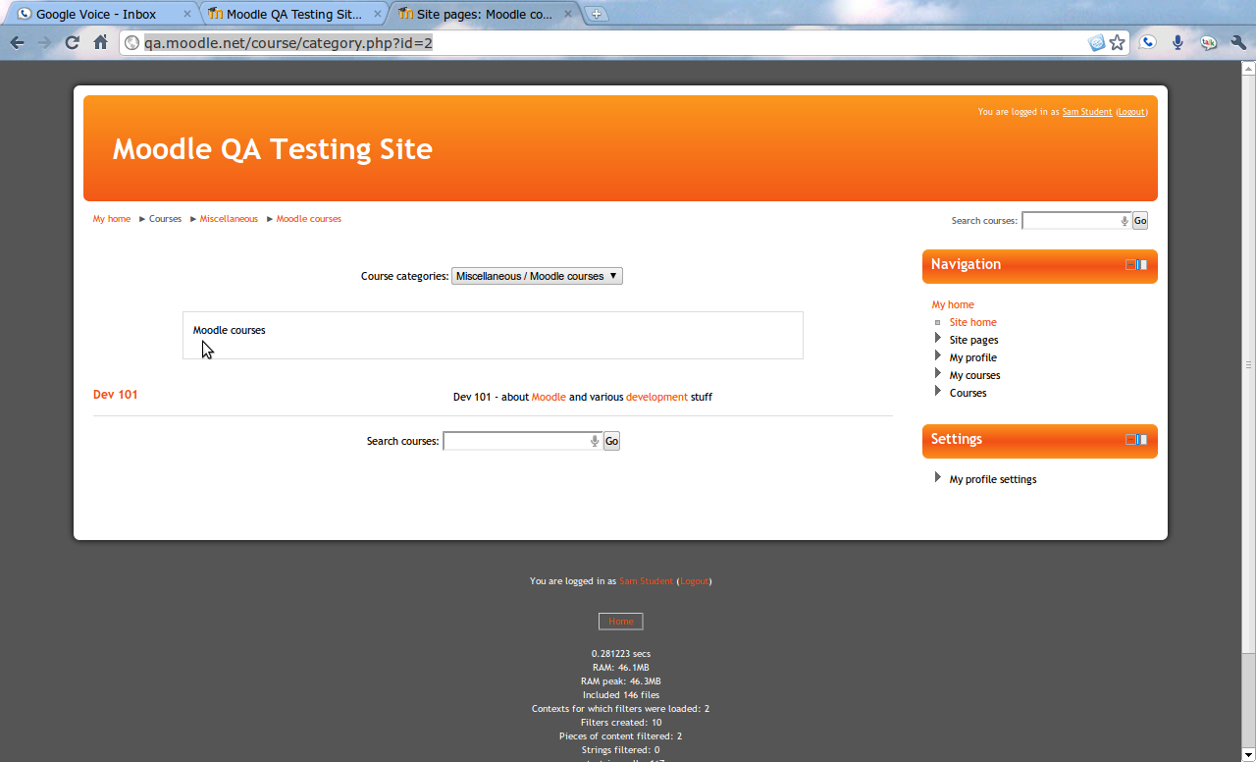Click Sam Student link in the page header

pyautogui.click(x=1087, y=112)
